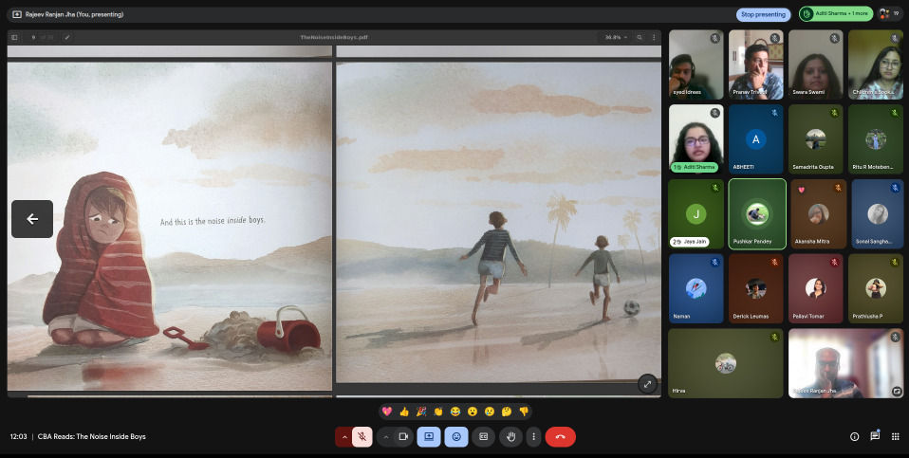Send the laughing tears emoji reaction
The height and width of the screenshot is (458, 909).
455,412
